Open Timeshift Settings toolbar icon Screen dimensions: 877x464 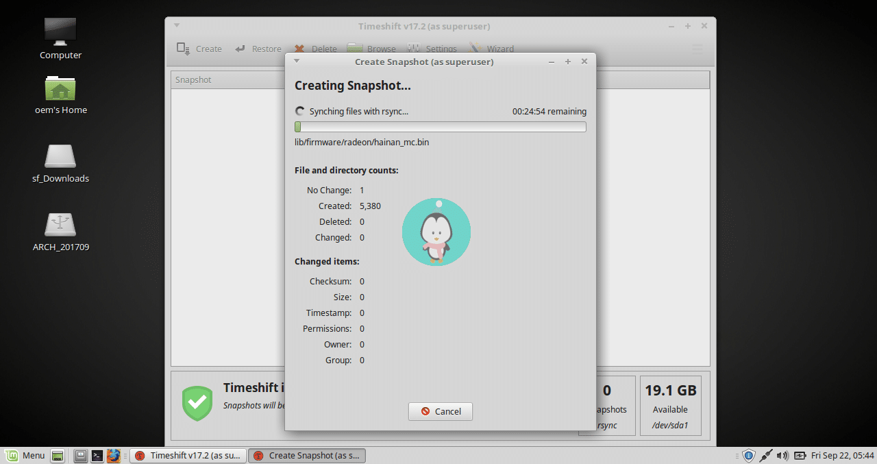(414, 49)
